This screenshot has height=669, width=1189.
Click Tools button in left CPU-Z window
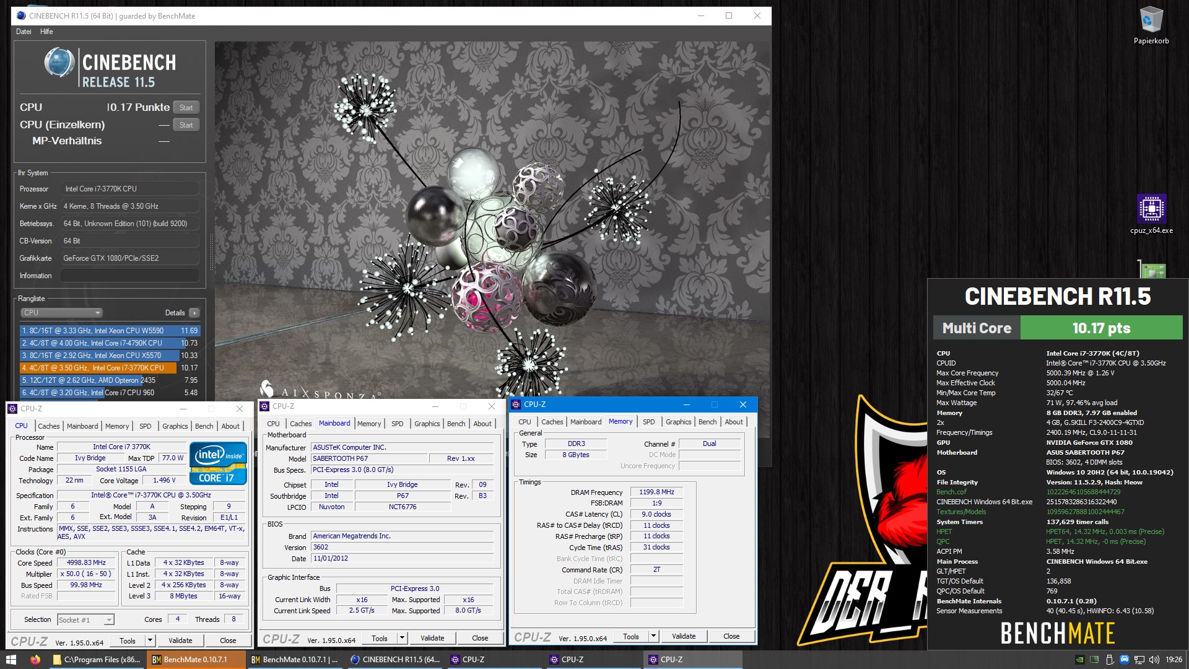[x=128, y=641]
